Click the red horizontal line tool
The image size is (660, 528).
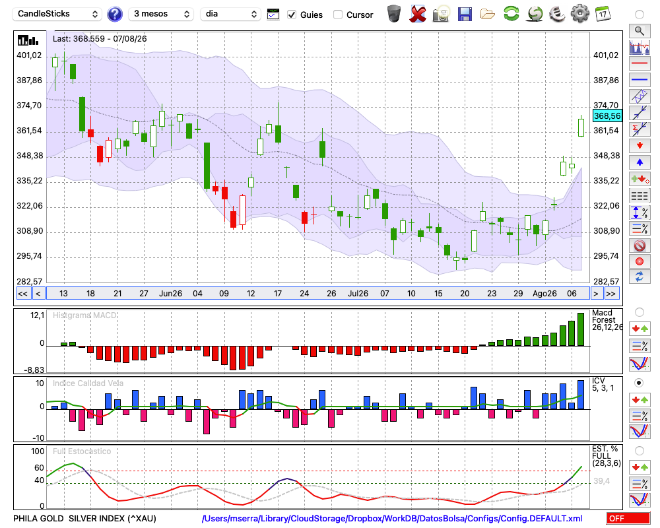coord(640,63)
